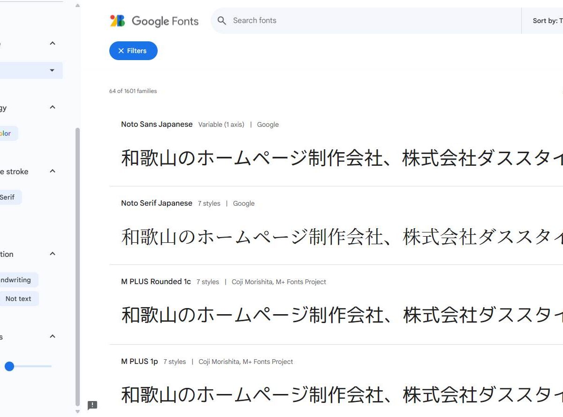This screenshot has width=563, height=417.
Task: Click scroll-down arrow of filter sidebar
Action: 77,412
